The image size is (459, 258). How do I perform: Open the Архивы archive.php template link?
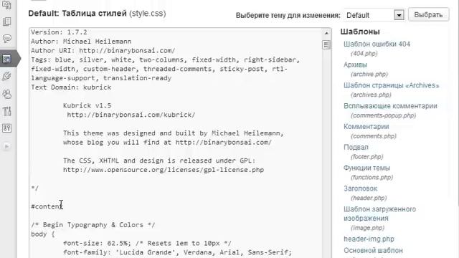pyautogui.click(x=355, y=64)
